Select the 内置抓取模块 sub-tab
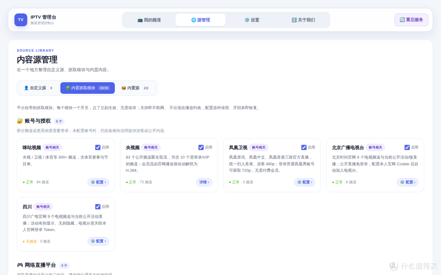441x275 pixels. click(x=87, y=88)
